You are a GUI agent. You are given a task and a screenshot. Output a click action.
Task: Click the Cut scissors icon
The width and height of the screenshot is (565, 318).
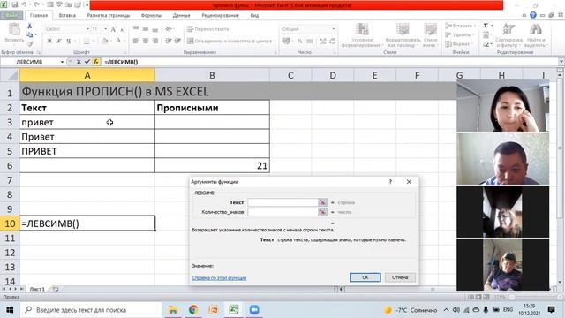point(29,26)
